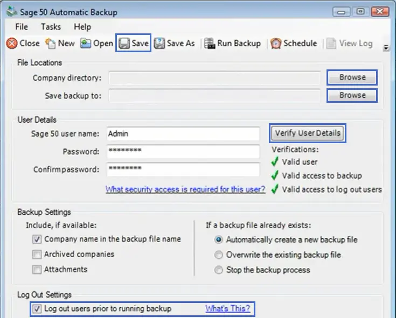
Task: Select Stop the backup process option
Action: [219, 270]
